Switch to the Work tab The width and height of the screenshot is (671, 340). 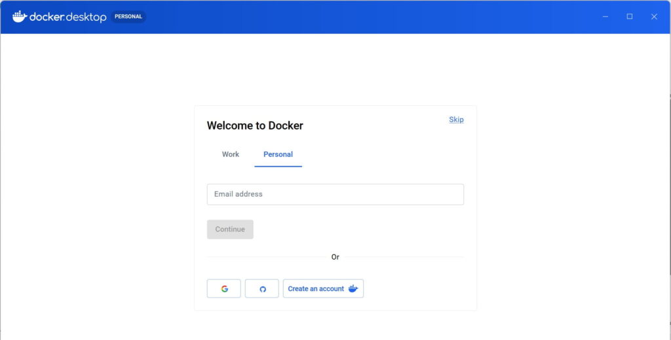[x=230, y=154]
